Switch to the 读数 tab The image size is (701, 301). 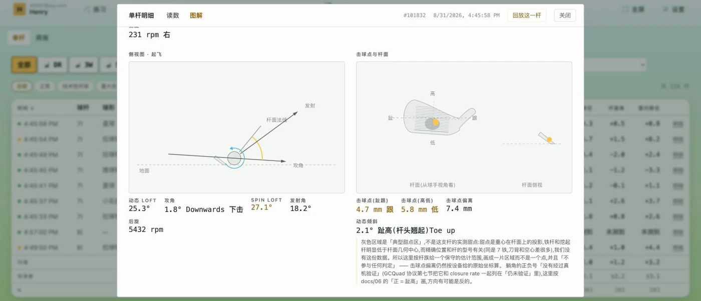173,15
